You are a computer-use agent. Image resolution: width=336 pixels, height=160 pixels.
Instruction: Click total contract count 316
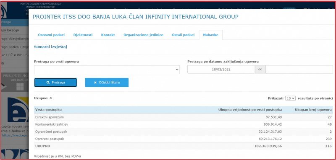[x=329, y=146]
